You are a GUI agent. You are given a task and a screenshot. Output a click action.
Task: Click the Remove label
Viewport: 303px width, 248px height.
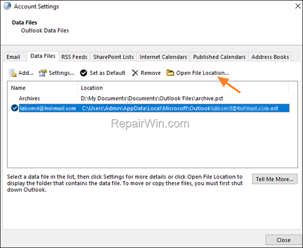(x=151, y=73)
